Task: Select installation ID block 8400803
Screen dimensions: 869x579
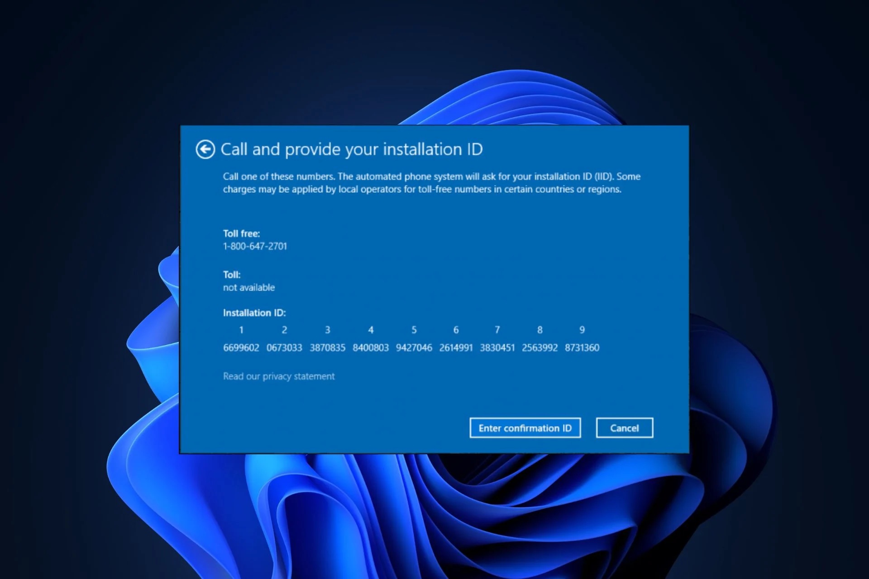Action: click(371, 348)
